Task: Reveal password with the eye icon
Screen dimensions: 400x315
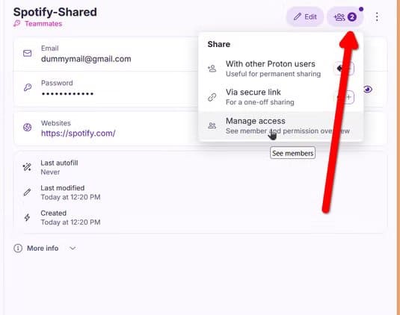Action: tap(368, 90)
